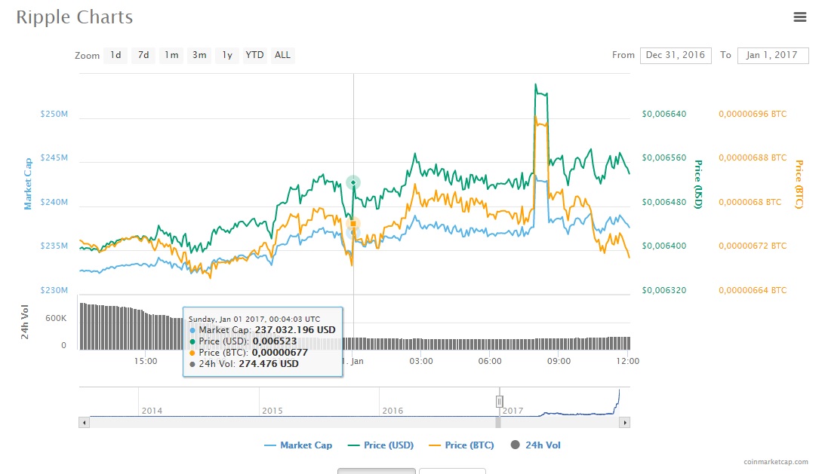Viewport: 825px width, 474px height.
Task: Click the $240M market cap axis label
Action: [x=54, y=202]
